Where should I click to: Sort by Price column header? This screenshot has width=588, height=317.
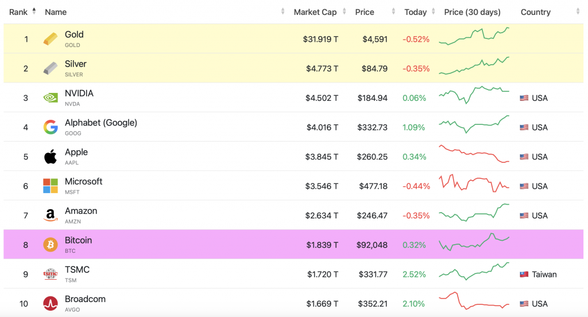tap(365, 12)
